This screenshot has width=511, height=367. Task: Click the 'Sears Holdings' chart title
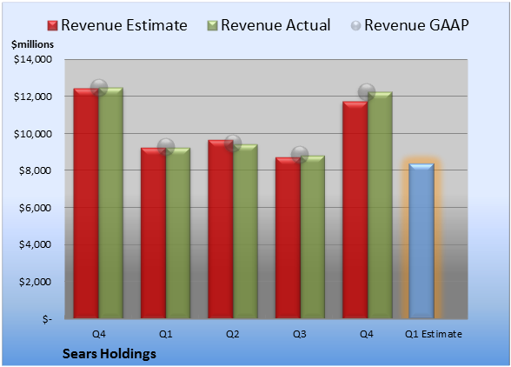(x=109, y=354)
